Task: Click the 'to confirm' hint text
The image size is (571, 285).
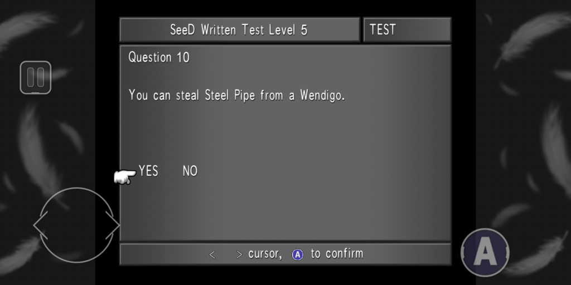Action: click(x=337, y=254)
